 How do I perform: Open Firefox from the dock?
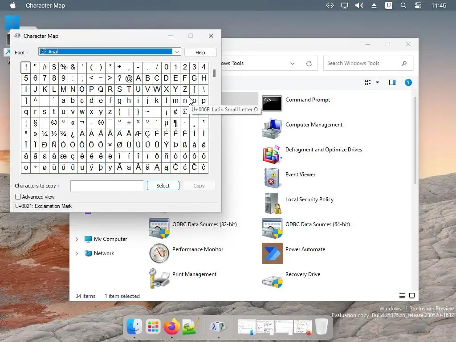tap(171, 326)
